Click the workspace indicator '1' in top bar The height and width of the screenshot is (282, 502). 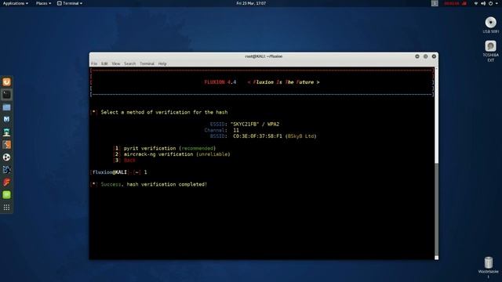pos(435,3)
